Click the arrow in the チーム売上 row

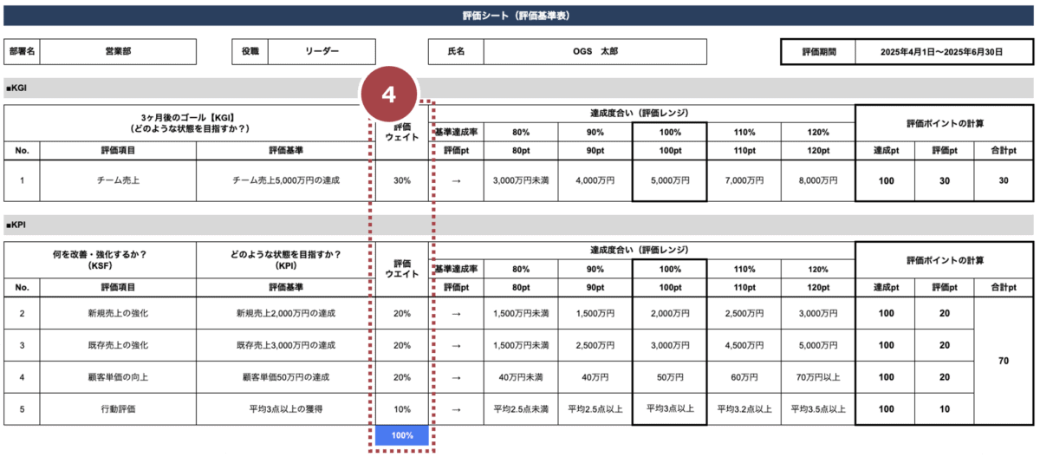coord(456,180)
